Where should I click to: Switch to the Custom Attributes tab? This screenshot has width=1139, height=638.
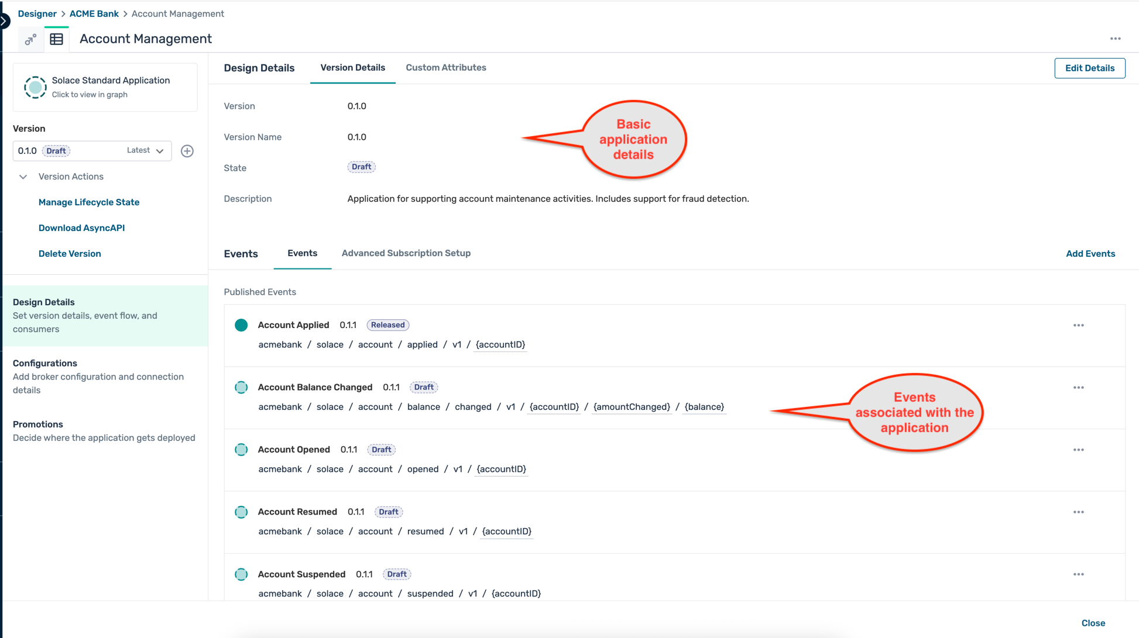445,68
